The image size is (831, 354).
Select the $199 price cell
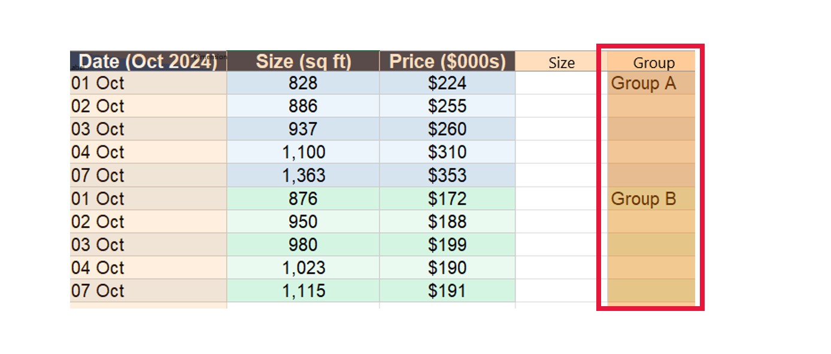click(x=447, y=245)
